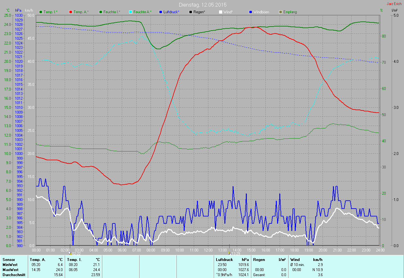Click the '24.4' indoor maximum temperature value

[x=97, y=270]
